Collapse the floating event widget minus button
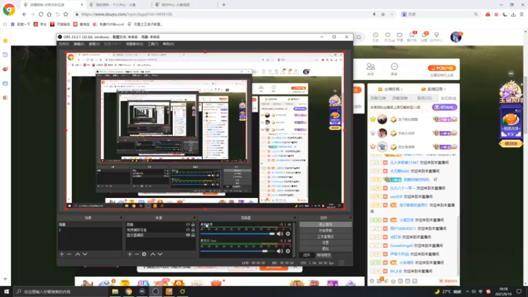Screen dimensions: 528x297 click(x=511, y=73)
